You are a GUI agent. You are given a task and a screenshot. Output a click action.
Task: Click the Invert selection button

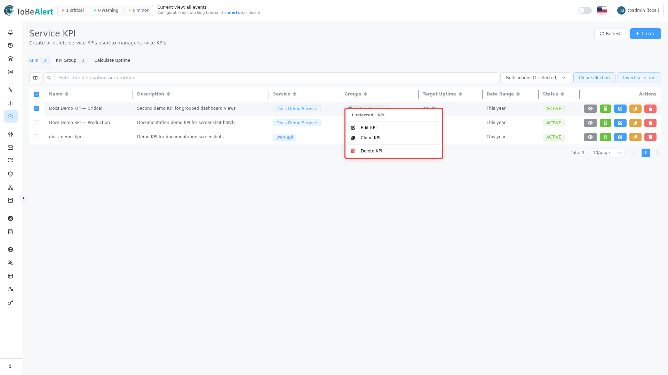coord(639,78)
